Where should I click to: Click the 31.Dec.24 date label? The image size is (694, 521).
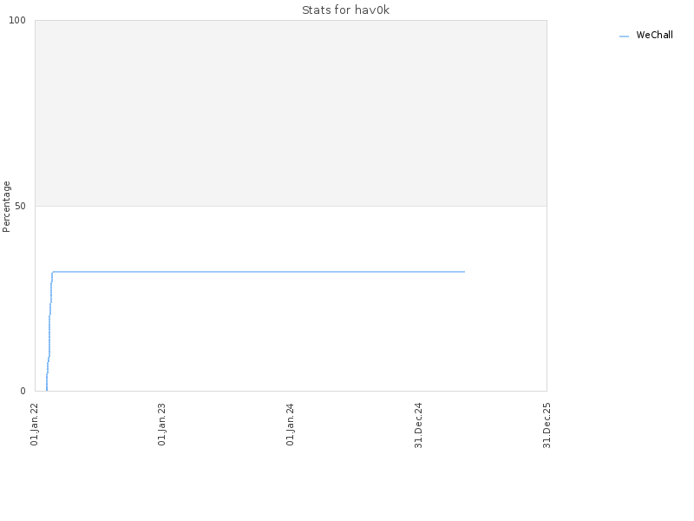point(418,425)
